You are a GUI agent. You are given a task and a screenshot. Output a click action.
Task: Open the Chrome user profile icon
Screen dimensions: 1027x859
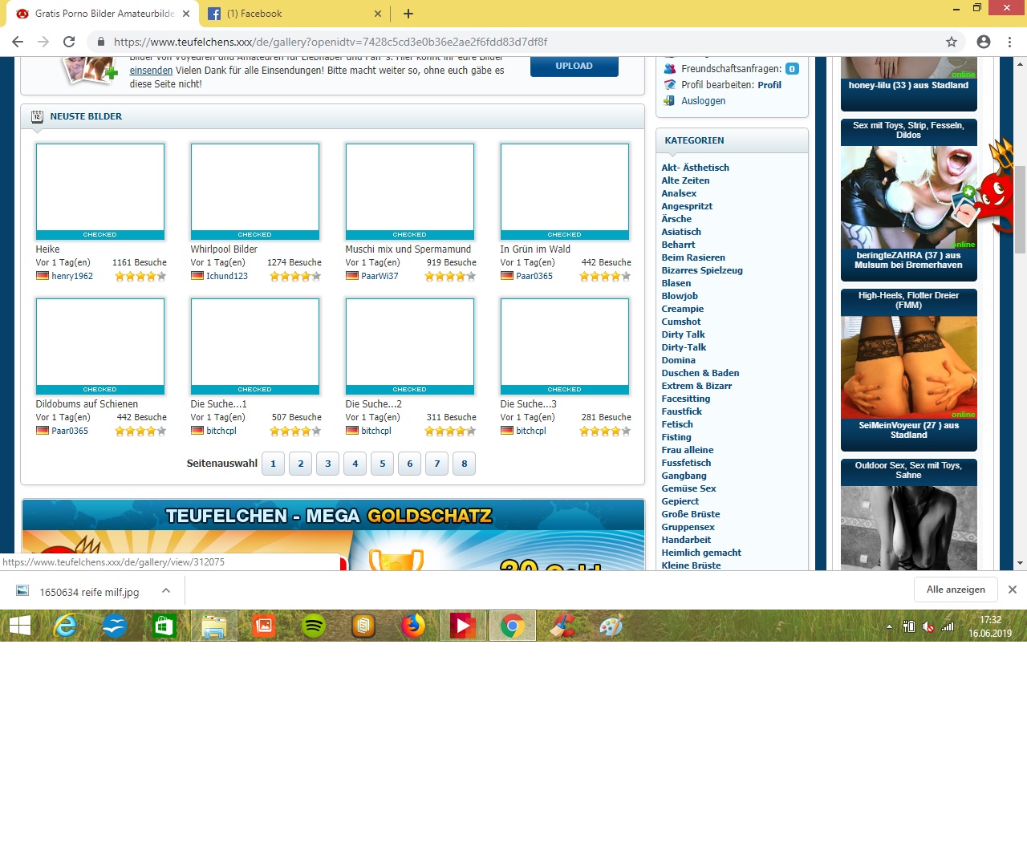pyautogui.click(x=984, y=42)
